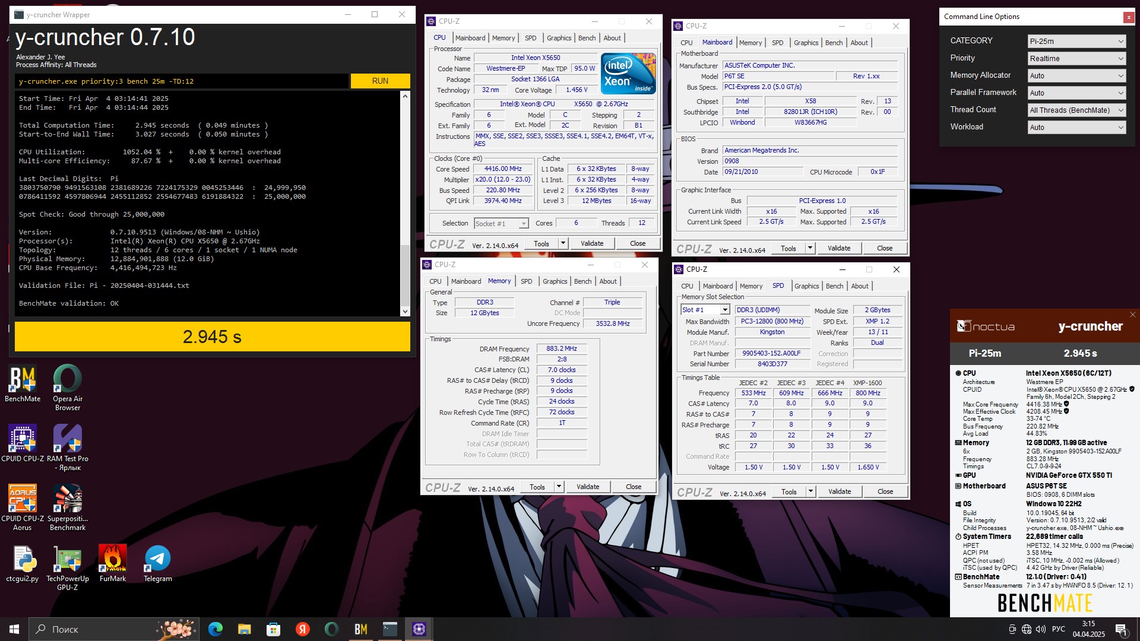Open CPUID CPU-Z Aorus desktop shortcut
The height and width of the screenshot is (641, 1140).
point(23,507)
